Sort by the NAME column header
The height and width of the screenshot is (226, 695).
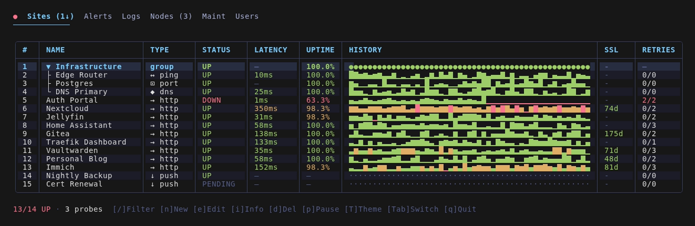pos(56,50)
